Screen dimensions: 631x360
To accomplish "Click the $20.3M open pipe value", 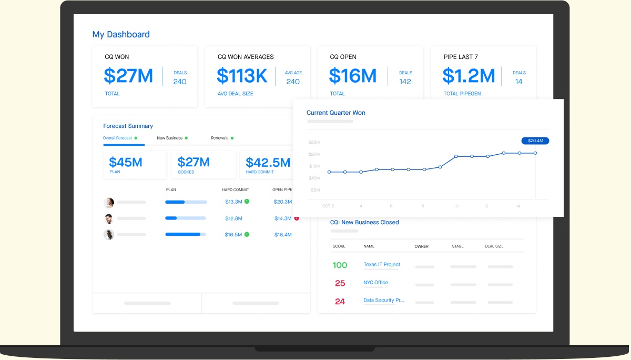I will (x=283, y=202).
